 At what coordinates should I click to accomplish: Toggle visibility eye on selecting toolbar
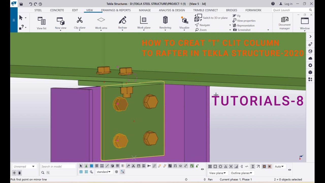202,169
